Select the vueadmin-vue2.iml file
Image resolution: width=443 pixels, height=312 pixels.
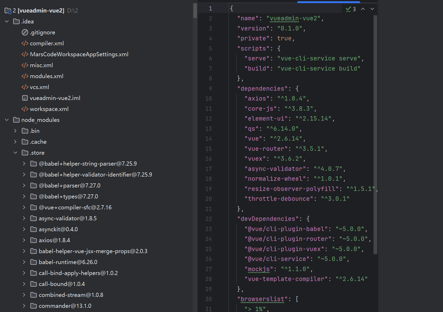(x=55, y=98)
